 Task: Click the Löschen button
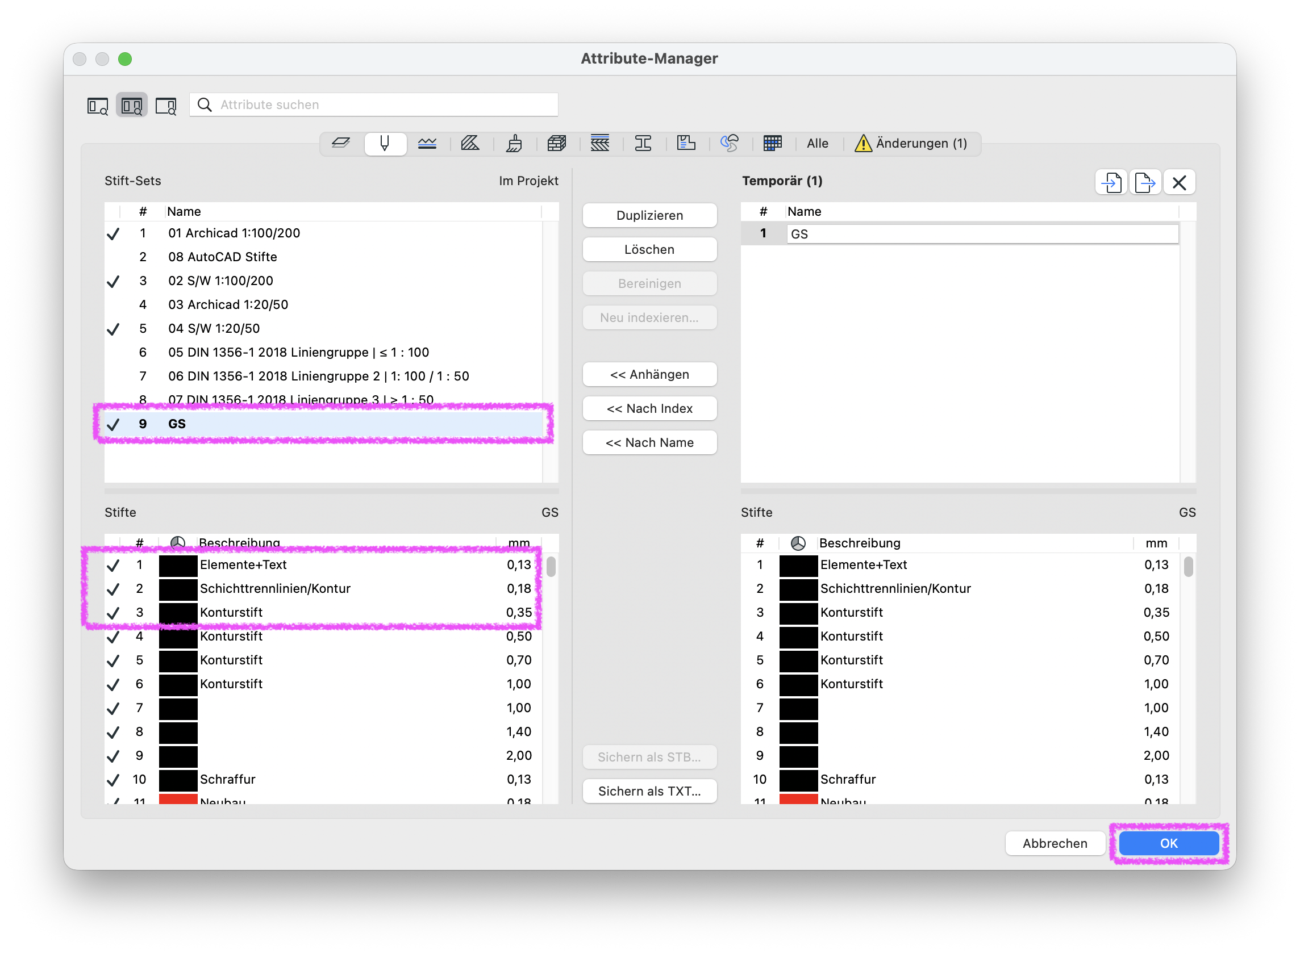coord(650,249)
